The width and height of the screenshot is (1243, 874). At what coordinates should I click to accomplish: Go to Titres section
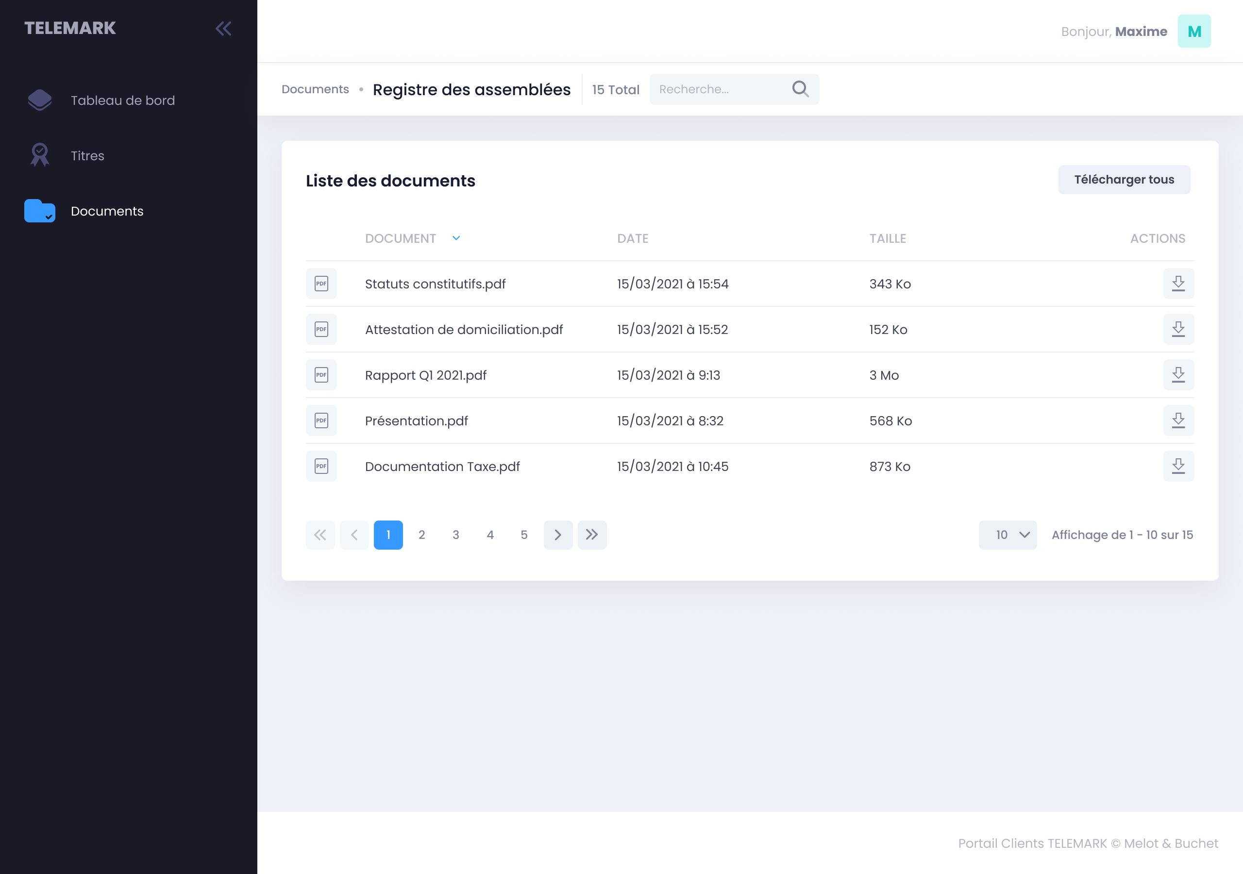[x=87, y=156]
